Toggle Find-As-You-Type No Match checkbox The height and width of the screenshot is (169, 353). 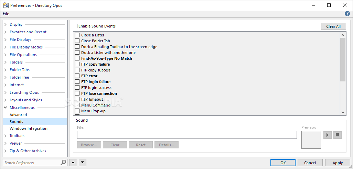(77, 58)
